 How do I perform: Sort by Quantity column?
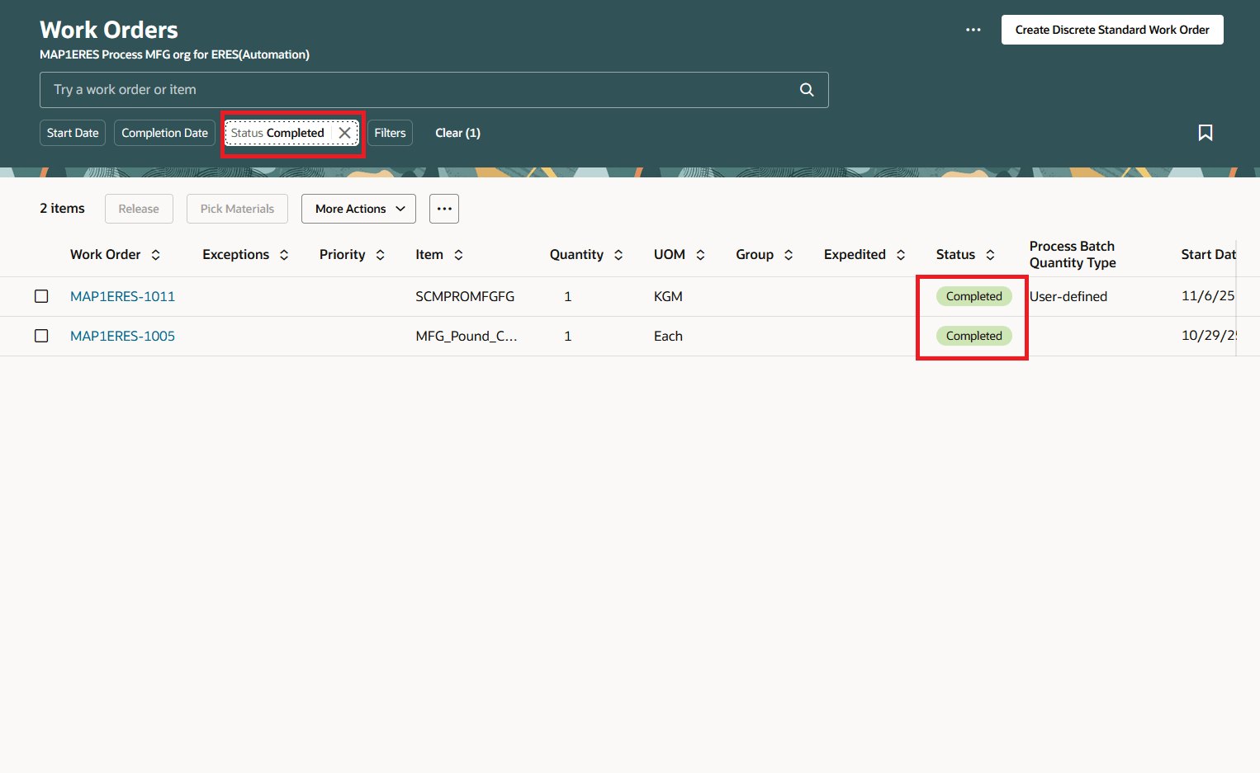618,255
